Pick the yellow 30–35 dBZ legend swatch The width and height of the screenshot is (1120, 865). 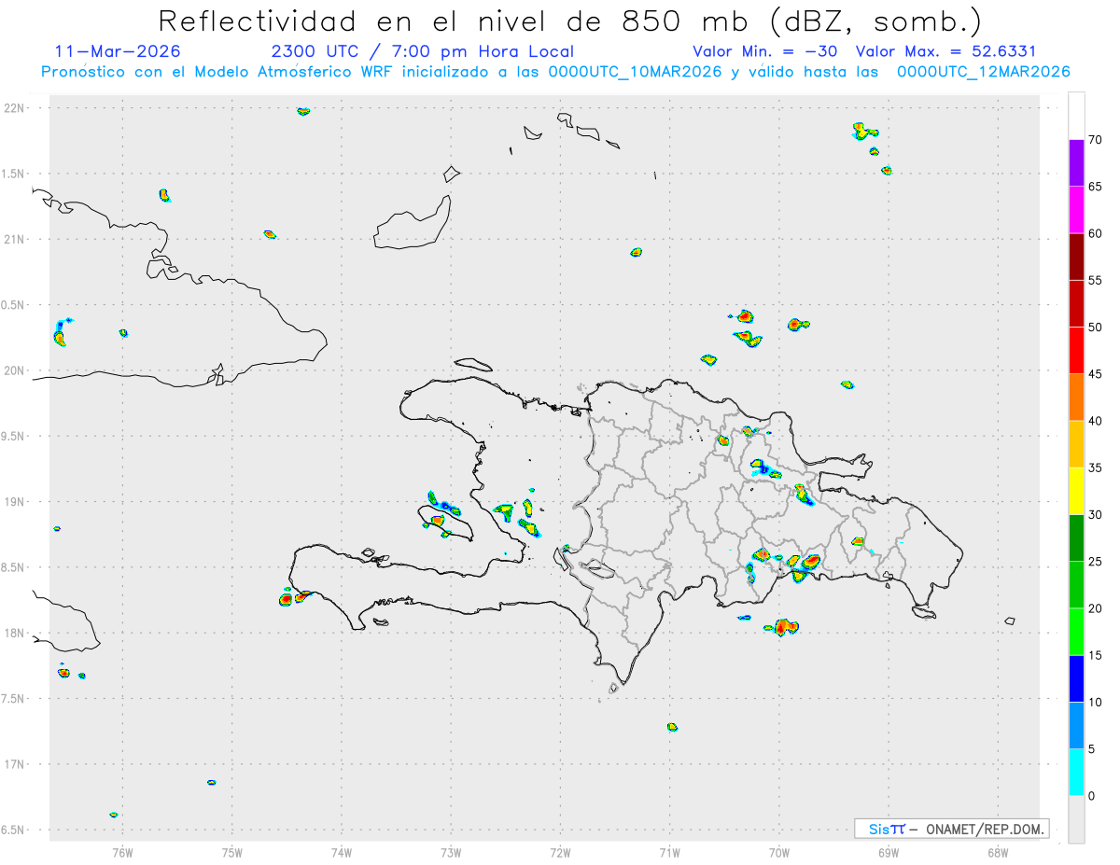tap(1076, 491)
